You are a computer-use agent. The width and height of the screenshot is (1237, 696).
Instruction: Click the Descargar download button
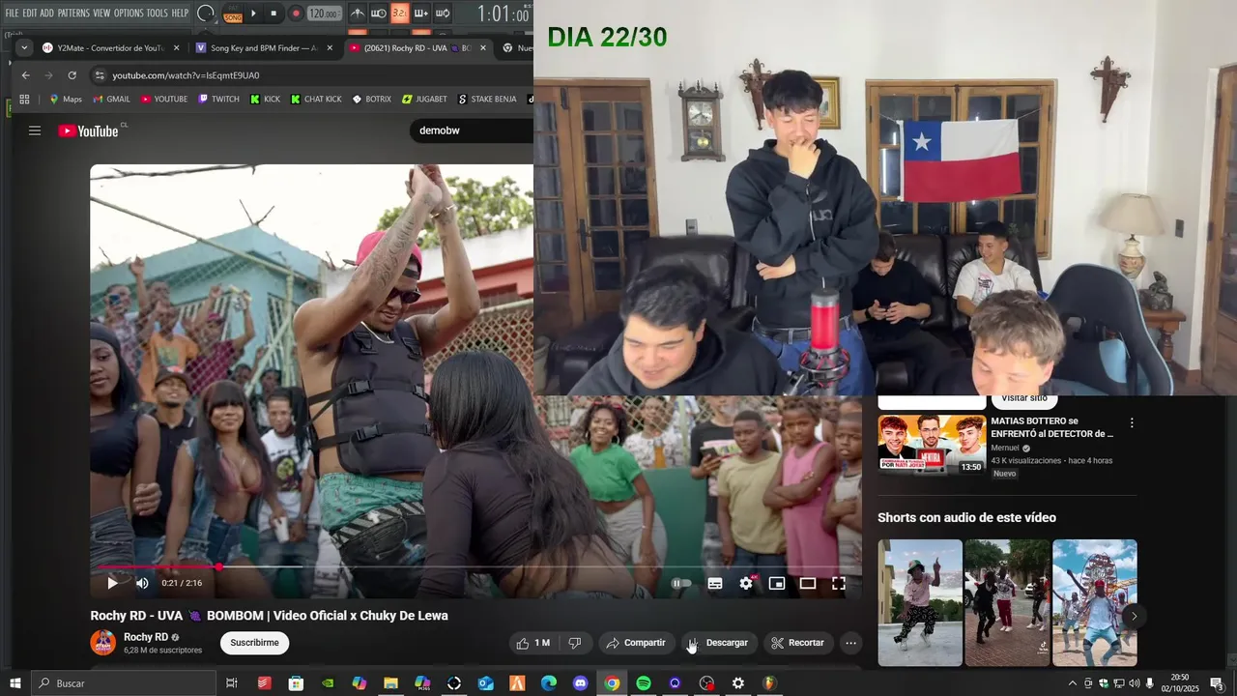(718, 643)
